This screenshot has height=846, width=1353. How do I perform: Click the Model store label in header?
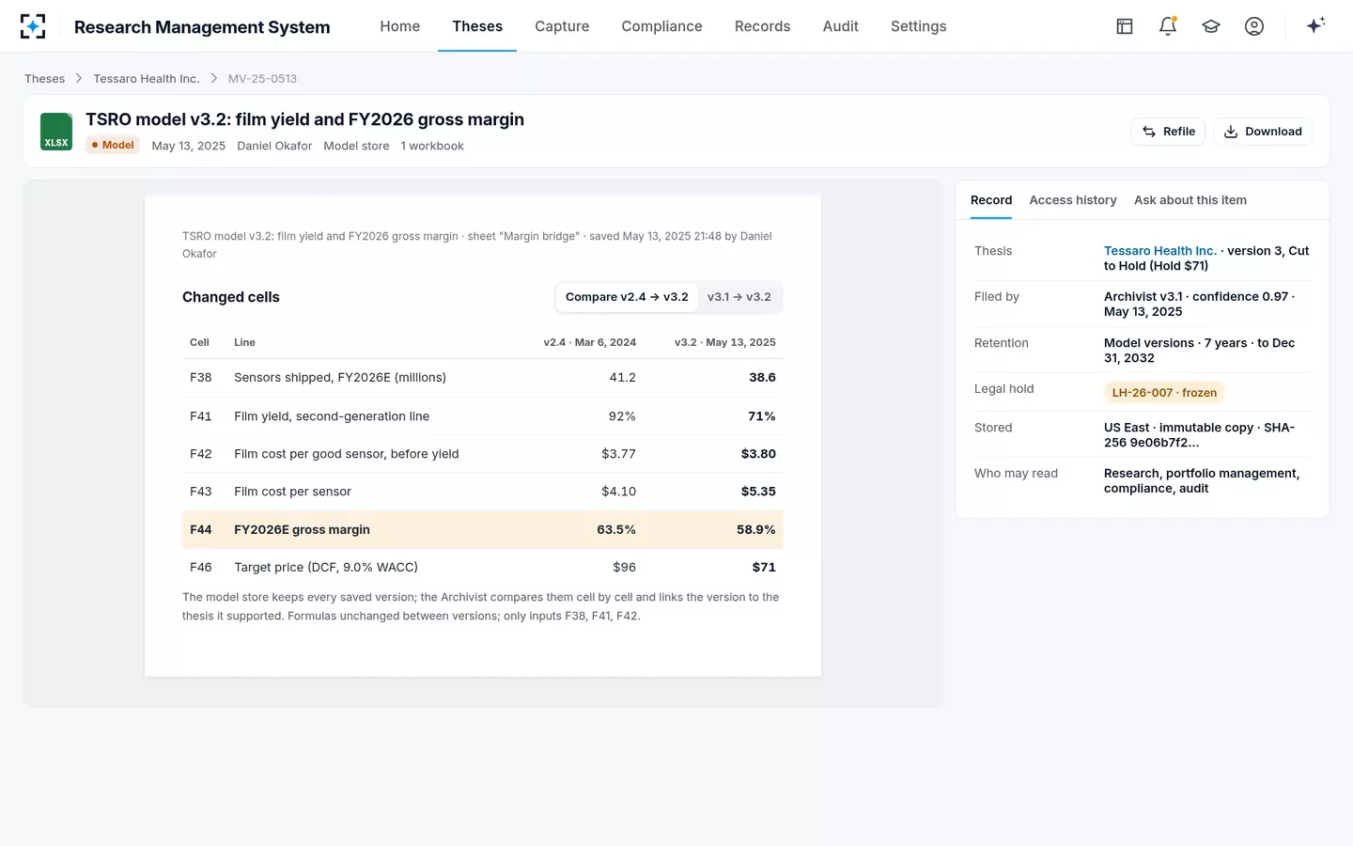point(356,146)
